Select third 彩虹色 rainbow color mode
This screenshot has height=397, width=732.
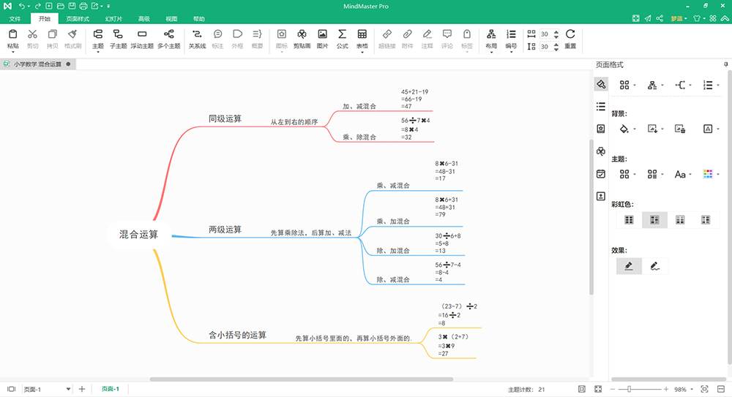pyautogui.click(x=680, y=220)
